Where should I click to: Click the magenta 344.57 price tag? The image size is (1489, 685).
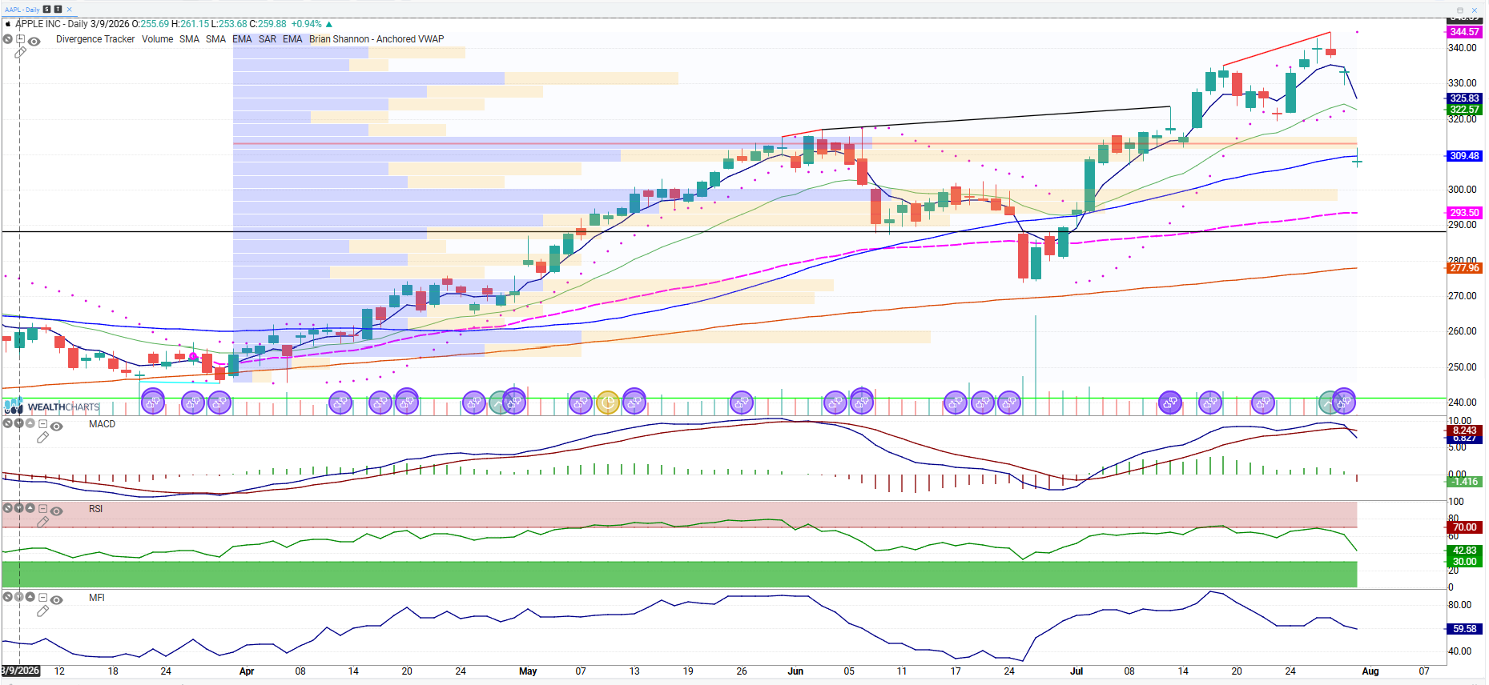(1464, 32)
